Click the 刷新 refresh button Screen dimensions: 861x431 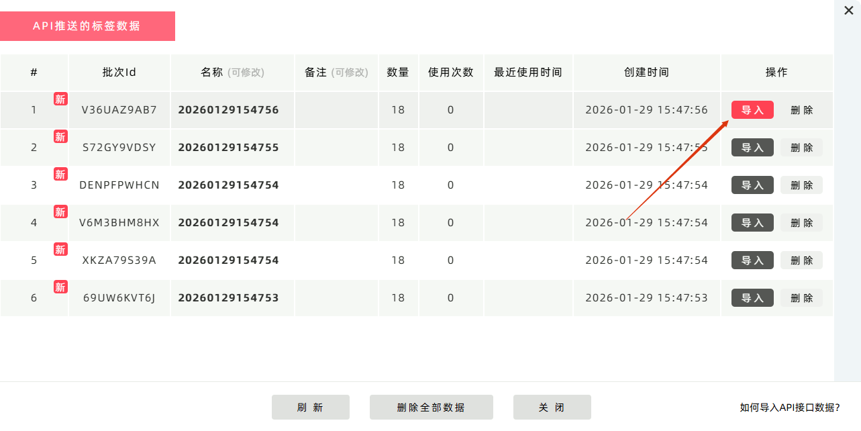310,408
